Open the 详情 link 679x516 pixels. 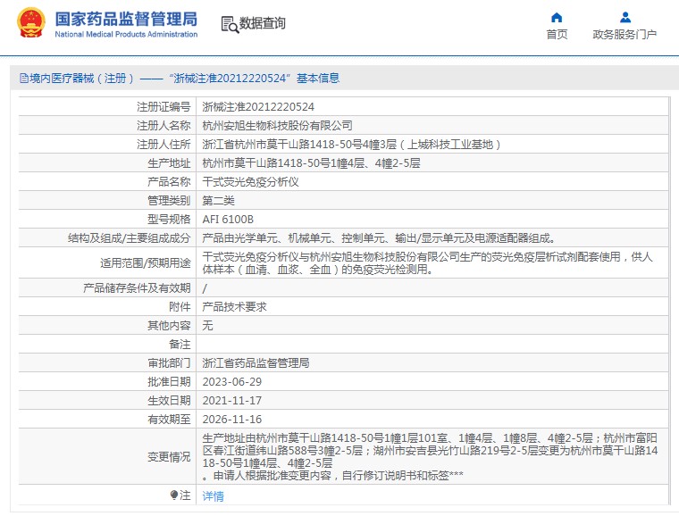click(x=213, y=496)
